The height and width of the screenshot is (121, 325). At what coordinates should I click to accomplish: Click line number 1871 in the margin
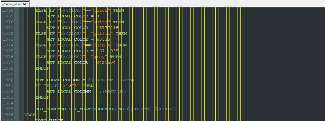[8, 28]
